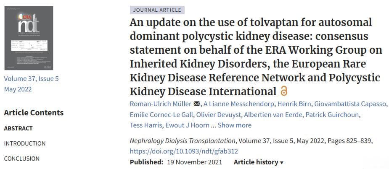Open author A Lianne Messchendorp's profile
389x169 pixels.
click(x=239, y=104)
